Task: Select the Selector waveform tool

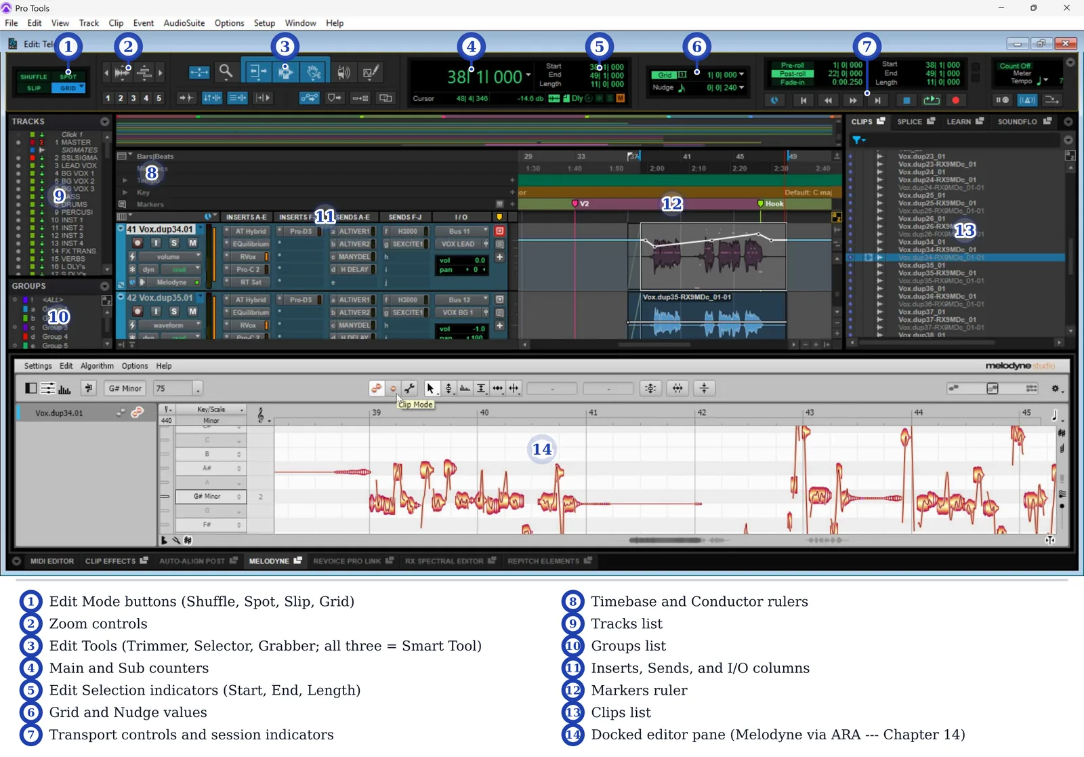Action: (x=285, y=72)
